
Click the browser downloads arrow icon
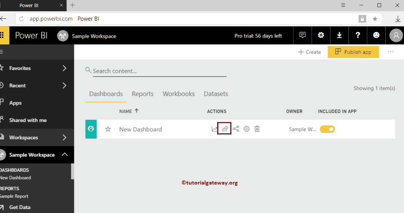click(x=398, y=19)
